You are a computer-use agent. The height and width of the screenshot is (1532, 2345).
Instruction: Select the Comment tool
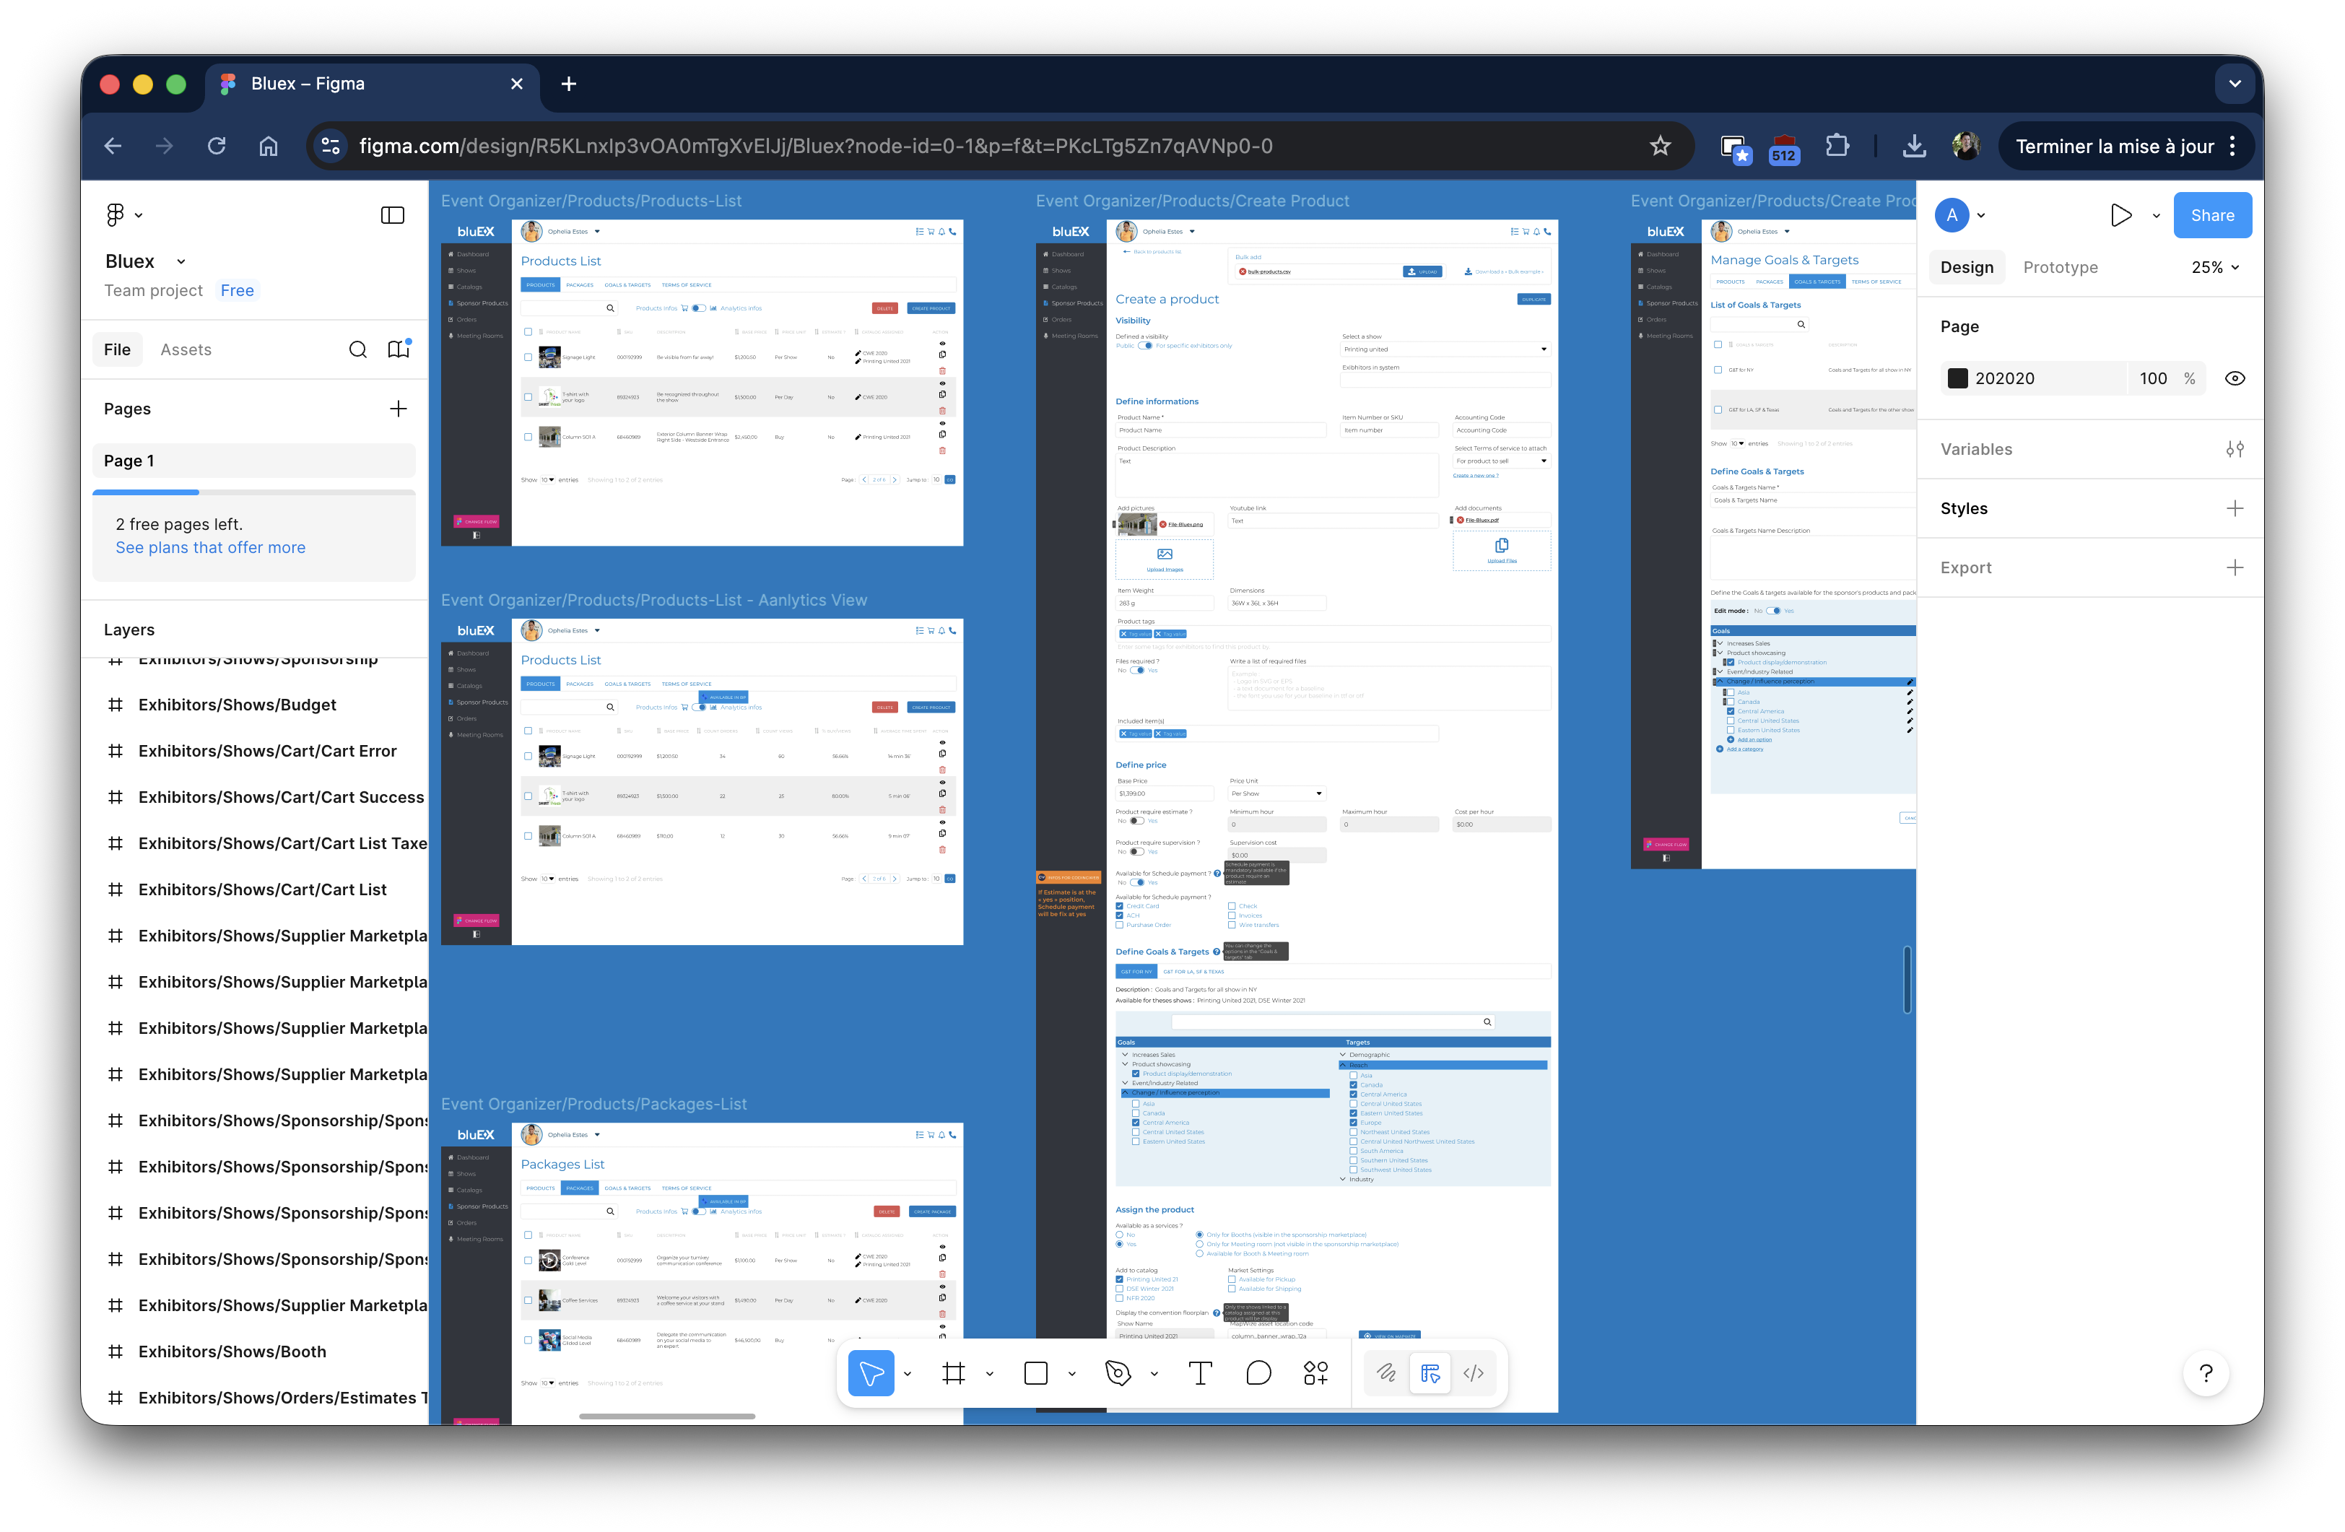pos(1258,1373)
